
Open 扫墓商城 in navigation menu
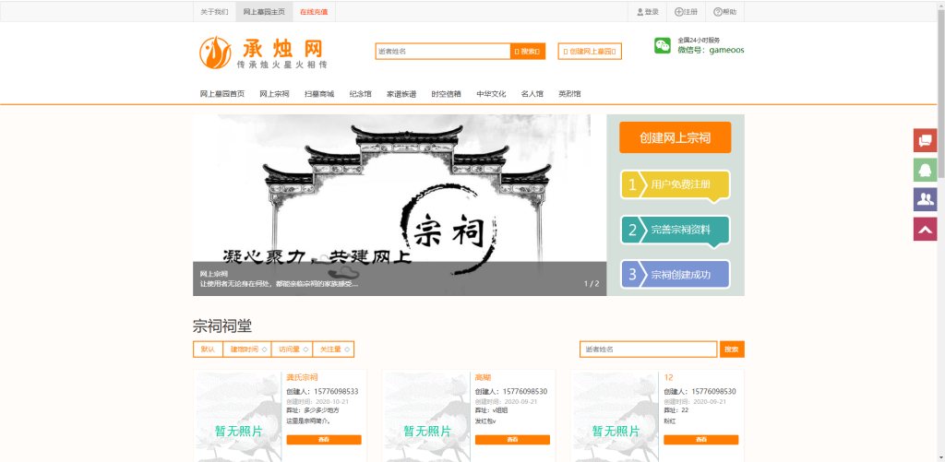(x=319, y=94)
